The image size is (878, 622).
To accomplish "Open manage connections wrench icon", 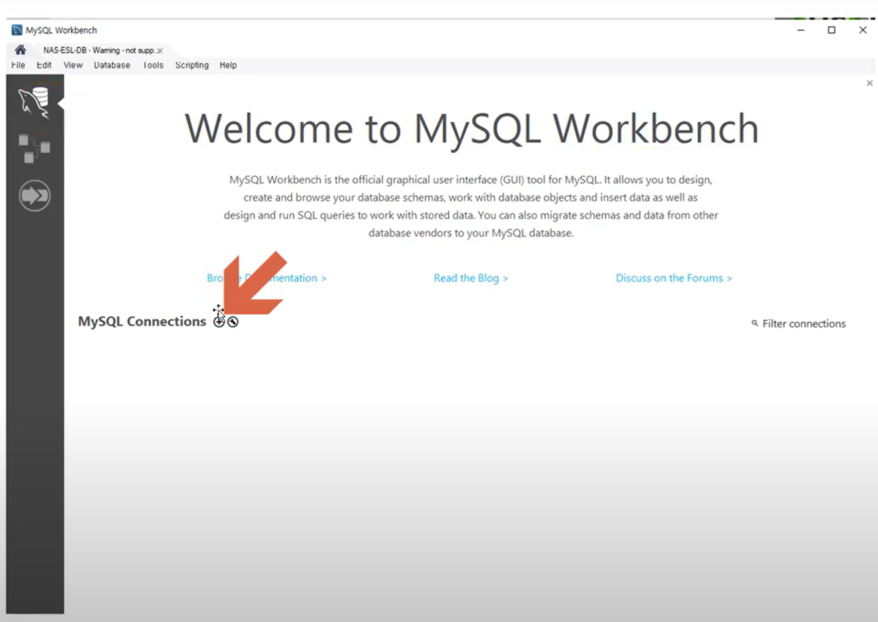I will pyautogui.click(x=233, y=322).
